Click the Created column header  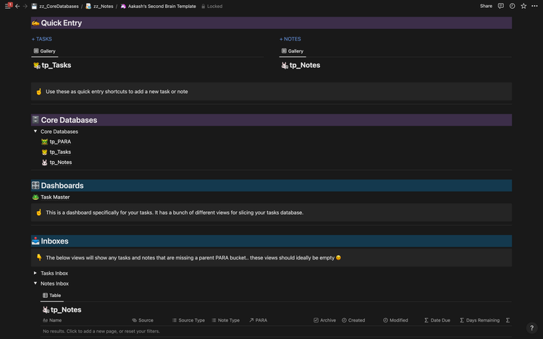click(x=353, y=320)
